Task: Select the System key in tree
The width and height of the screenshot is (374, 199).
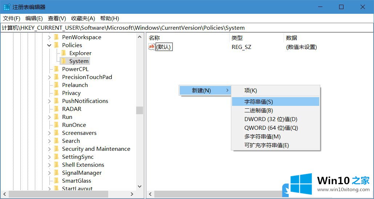Action: point(79,61)
